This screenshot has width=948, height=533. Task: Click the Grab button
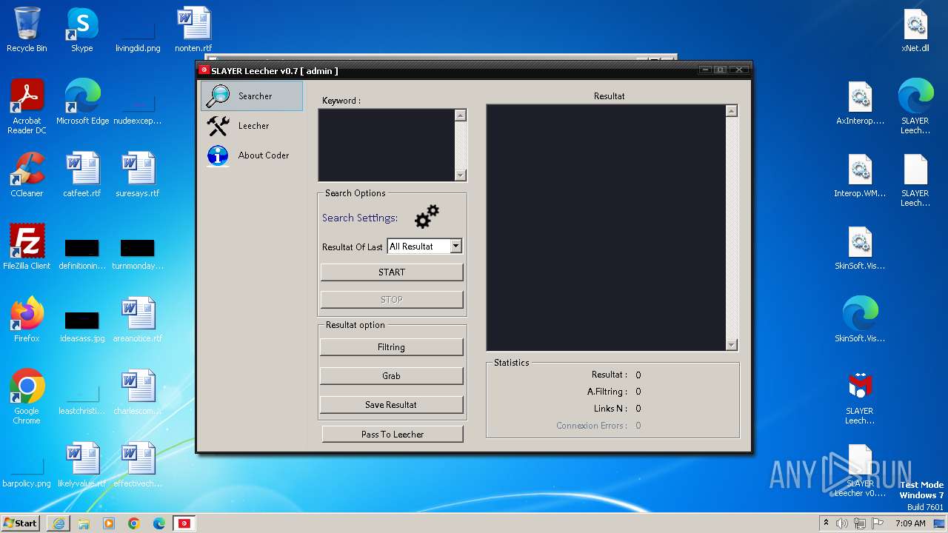pyautogui.click(x=392, y=376)
